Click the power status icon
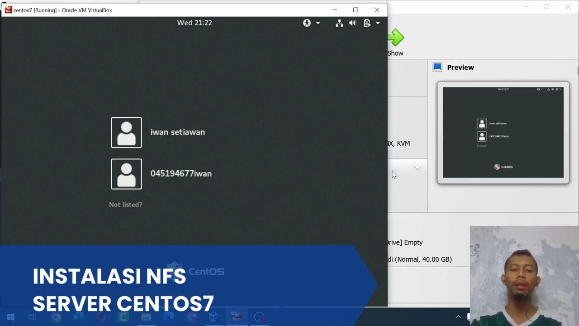This screenshot has height=326, width=579. [x=367, y=23]
